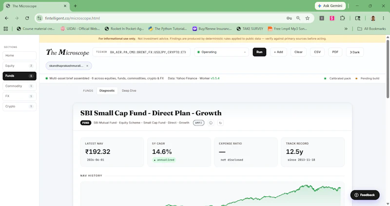Open the apps grid in bookmarks bar
This screenshot has width=390, height=206.
pos(6,29)
